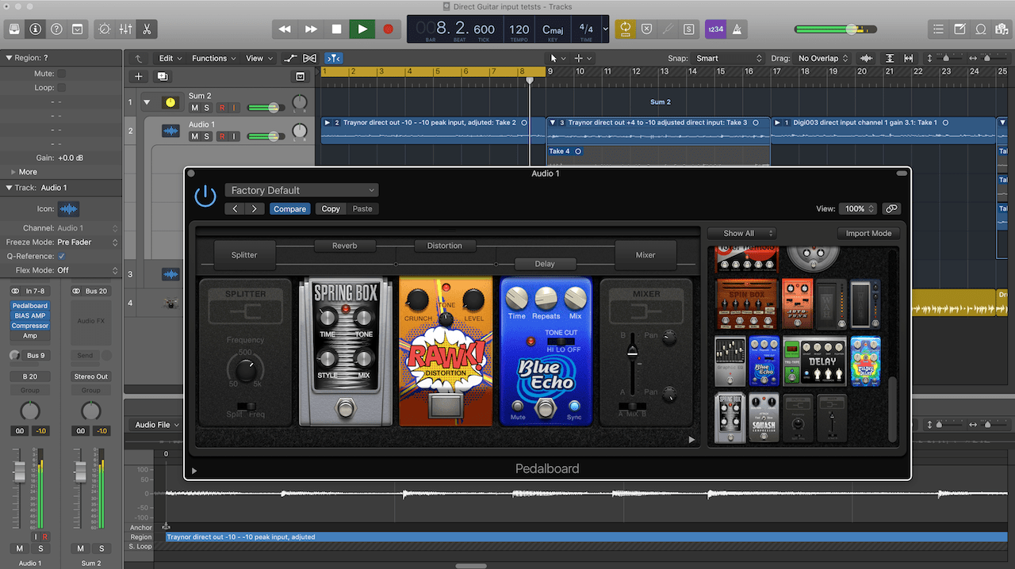Toggle the Inspector info button
1015x569 pixels.
point(35,29)
